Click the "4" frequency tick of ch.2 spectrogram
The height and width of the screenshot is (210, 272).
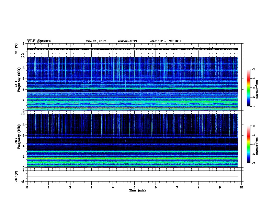(x=24, y=146)
